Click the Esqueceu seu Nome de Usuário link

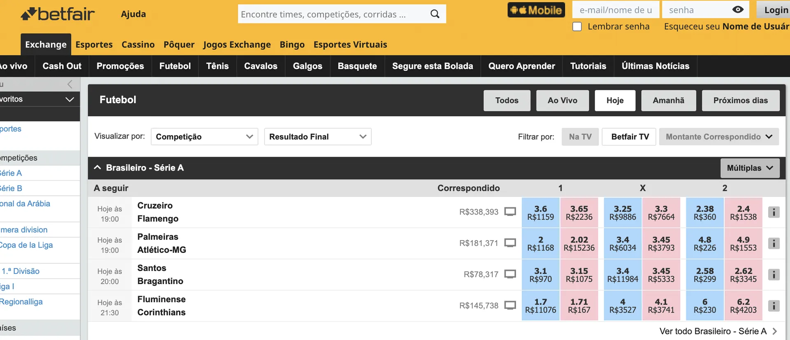point(727,27)
